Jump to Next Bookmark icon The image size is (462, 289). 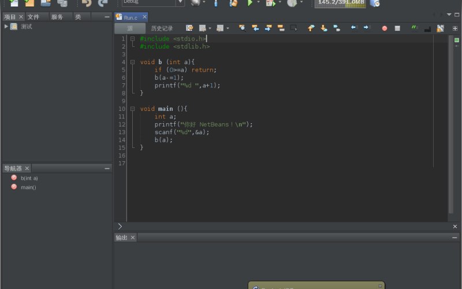[x=324, y=28]
